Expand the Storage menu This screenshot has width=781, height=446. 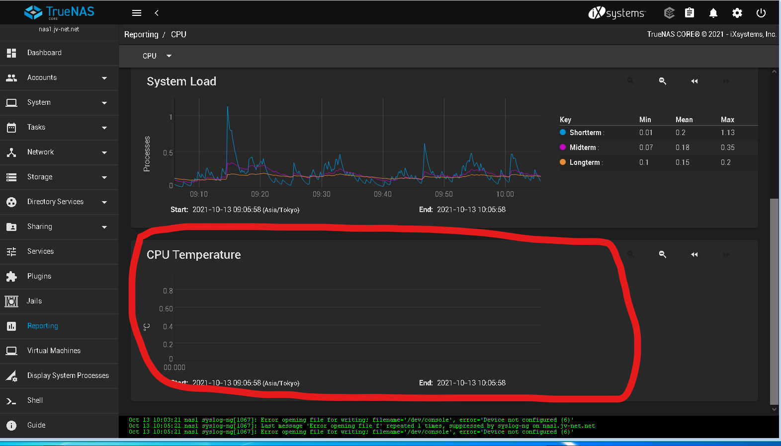[59, 177]
